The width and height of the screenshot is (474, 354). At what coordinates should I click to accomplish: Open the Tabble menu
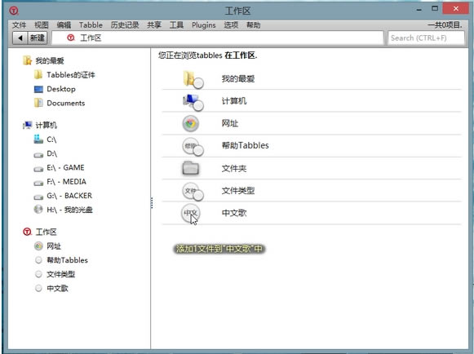pos(91,25)
